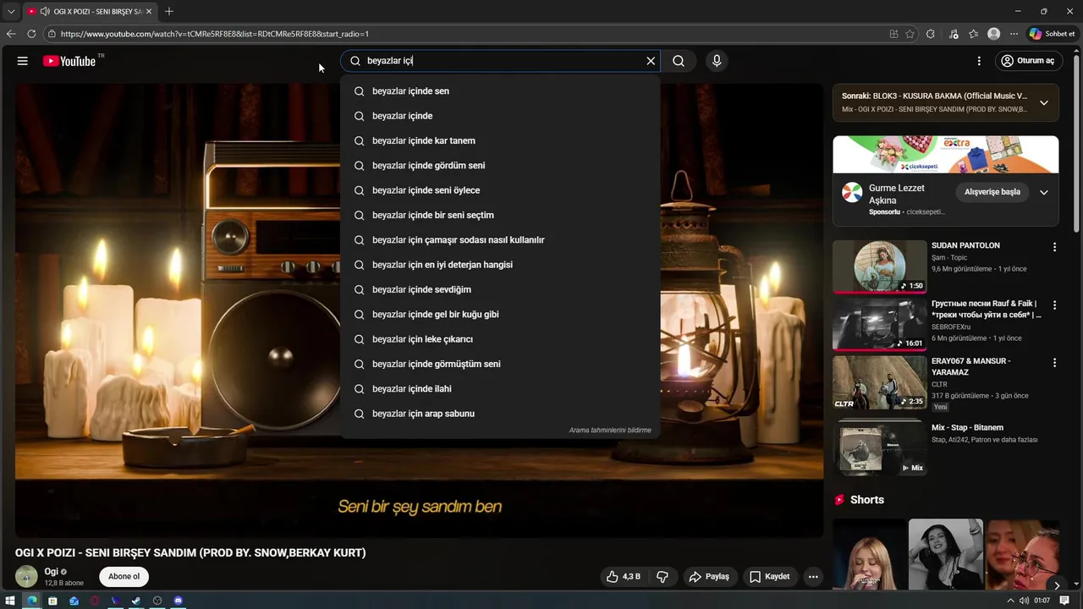The height and width of the screenshot is (609, 1083).
Task: Choose 'beyazlar içinde seni öylece' suggestion
Action: (500, 190)
